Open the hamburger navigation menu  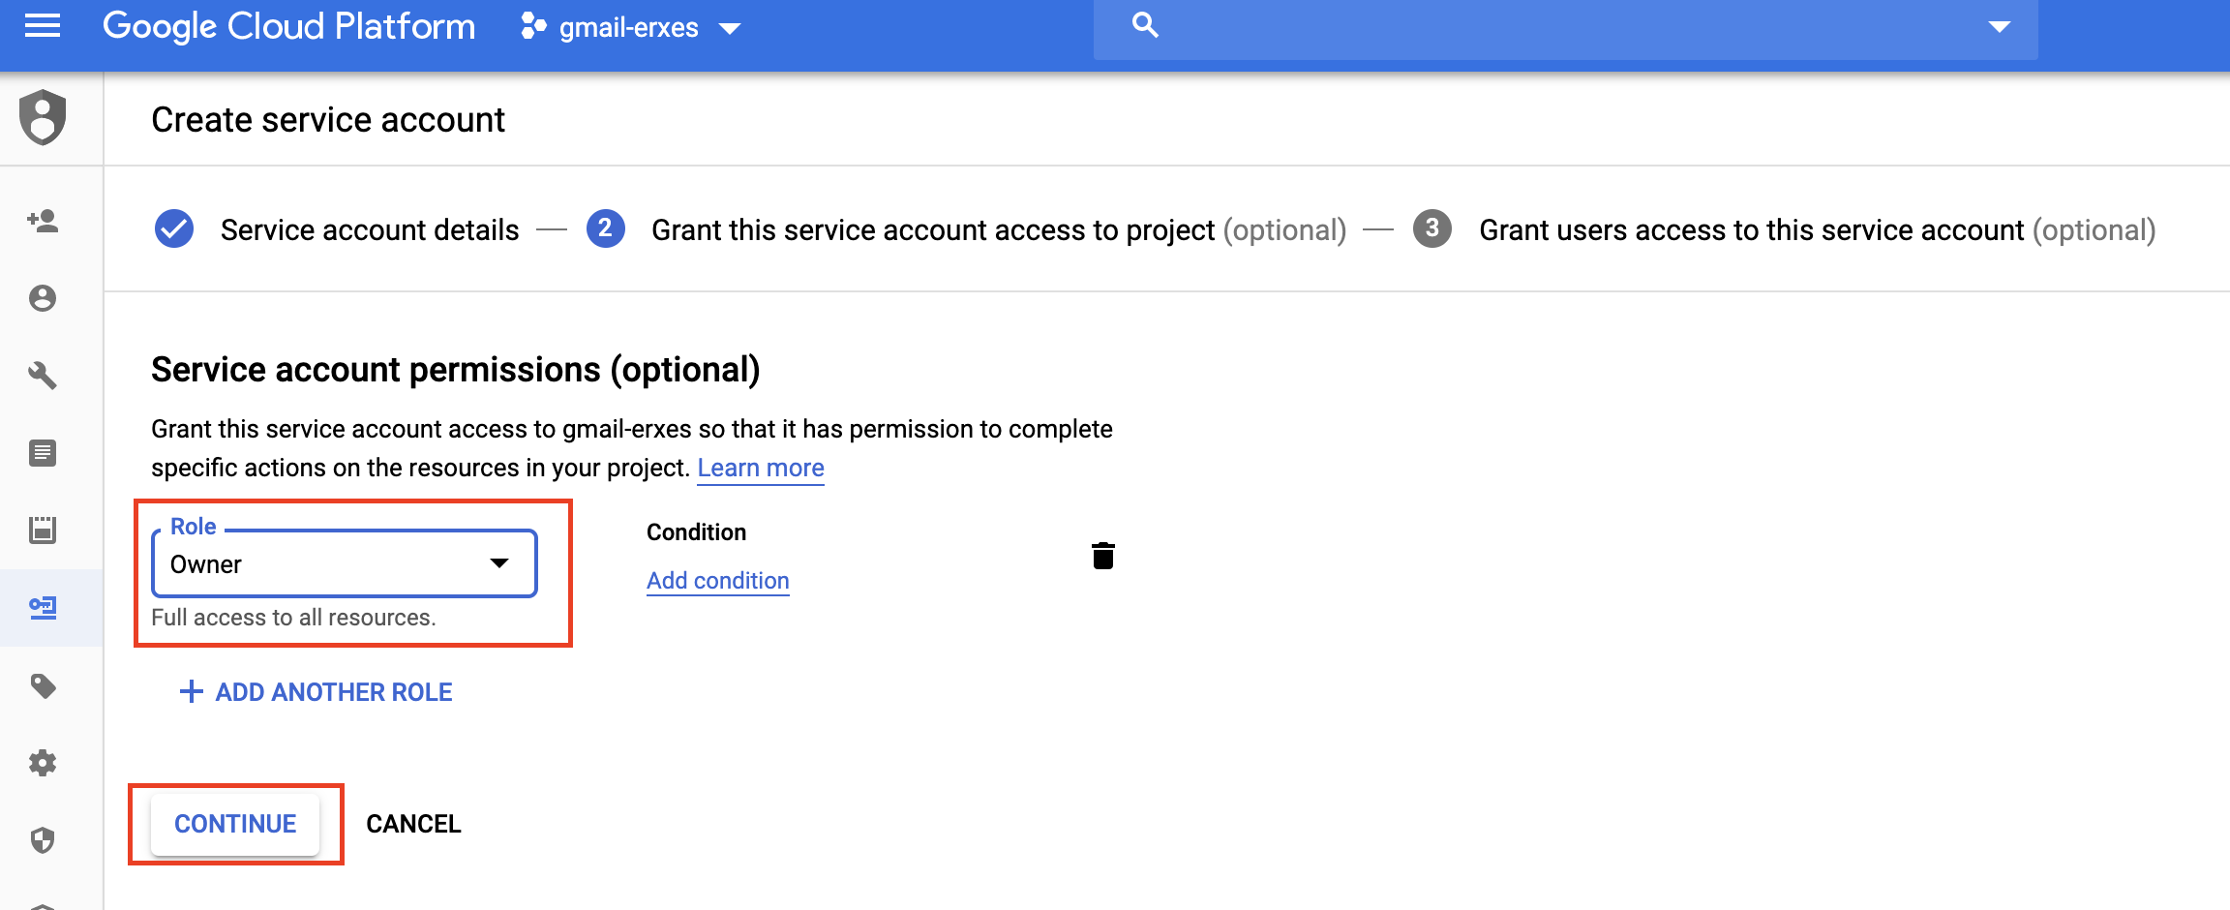(x=43, y=26)
